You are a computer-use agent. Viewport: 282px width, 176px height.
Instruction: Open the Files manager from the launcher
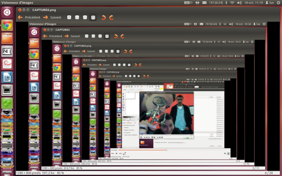pos(7,38)
